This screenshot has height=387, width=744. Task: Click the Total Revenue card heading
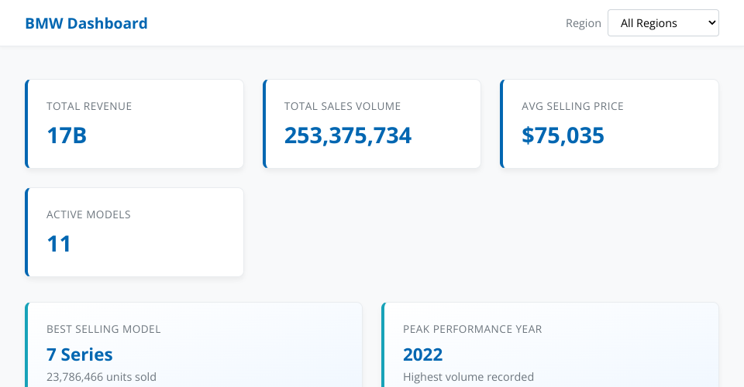(89, 106)
